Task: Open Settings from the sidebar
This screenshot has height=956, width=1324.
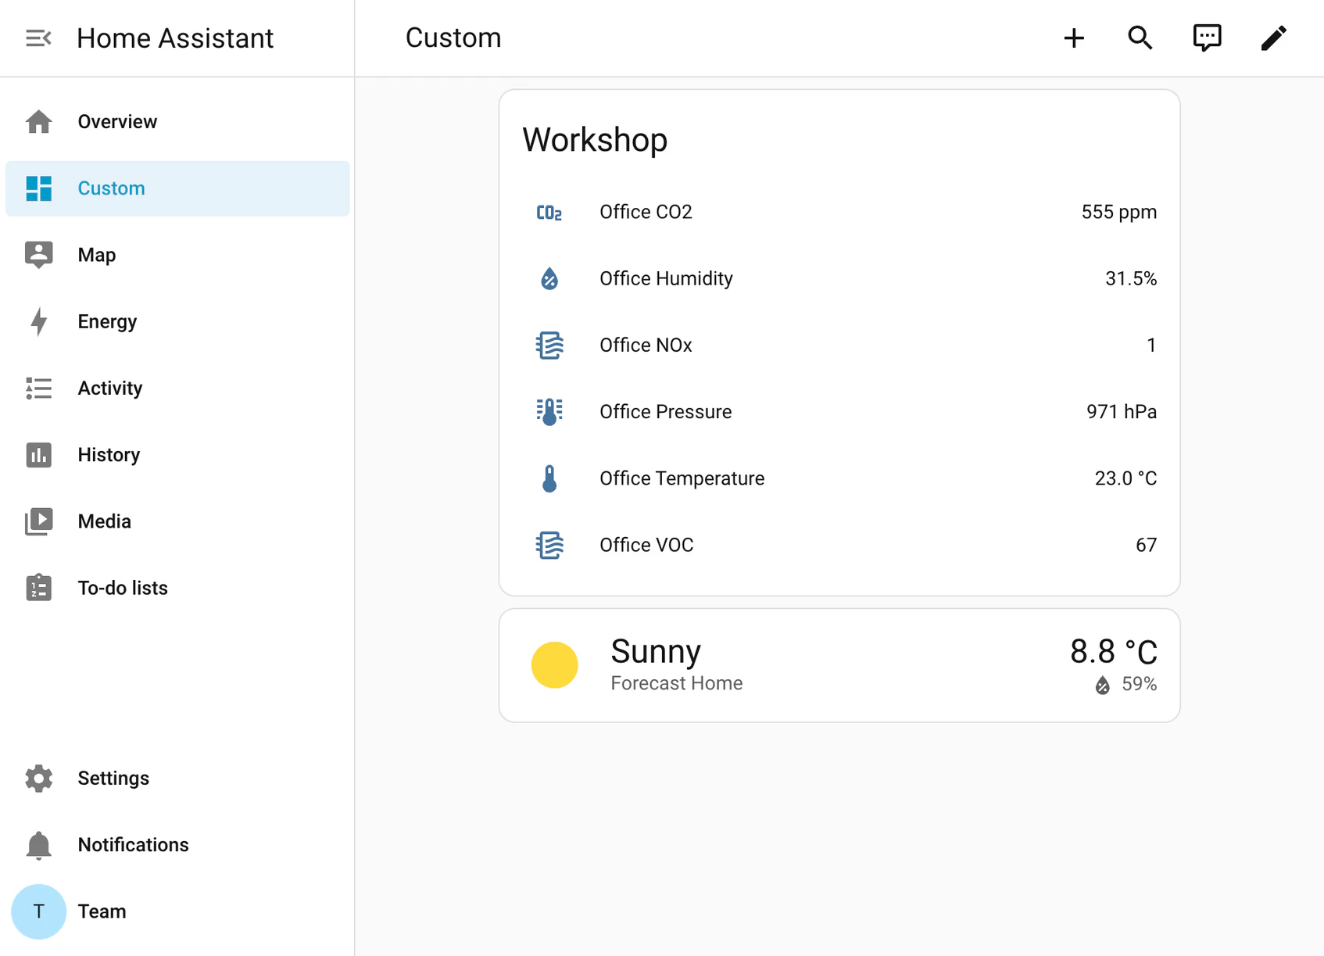Action: (x=113, y=779)
